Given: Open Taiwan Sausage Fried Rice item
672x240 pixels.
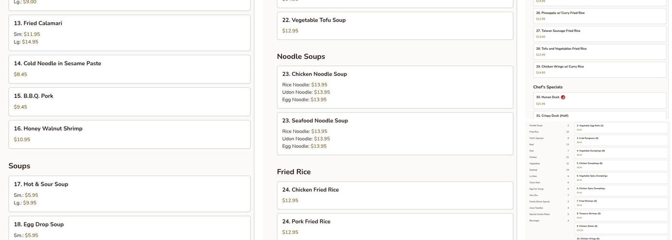Looking at the screenshot, I should (x=600, y=34).
